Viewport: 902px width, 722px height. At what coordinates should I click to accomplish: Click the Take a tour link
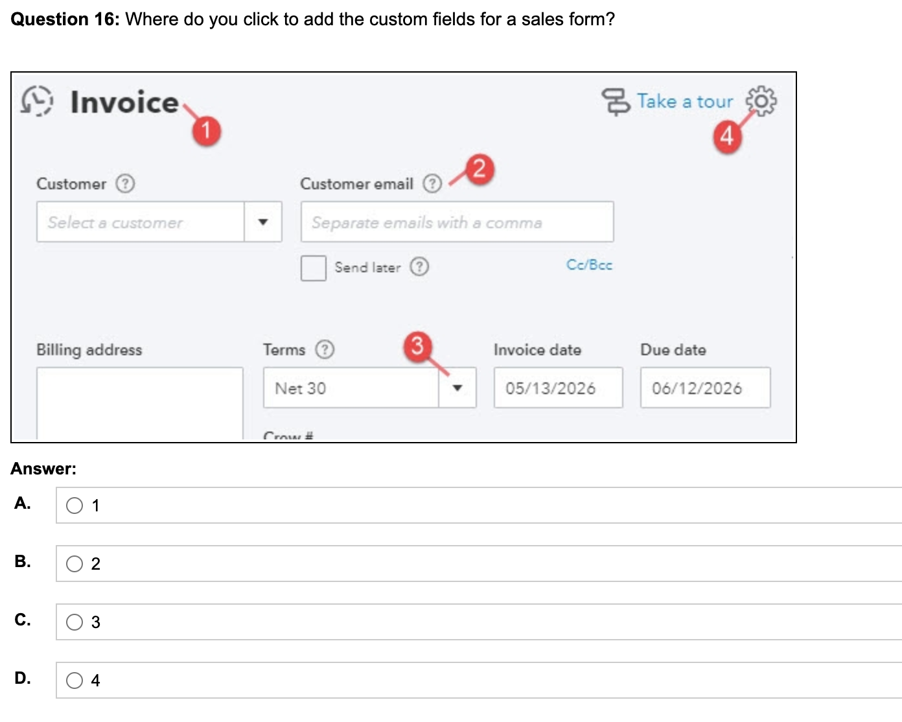pyautogui.click(x=686, y=102)
